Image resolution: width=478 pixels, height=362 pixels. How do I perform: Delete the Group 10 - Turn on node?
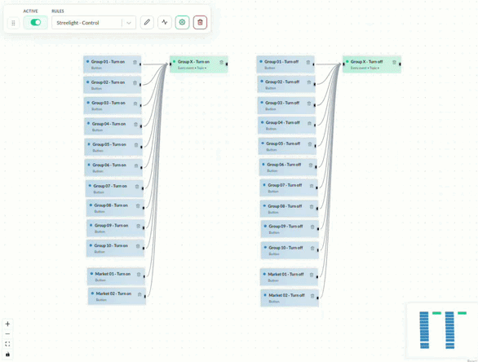(138, 246)
